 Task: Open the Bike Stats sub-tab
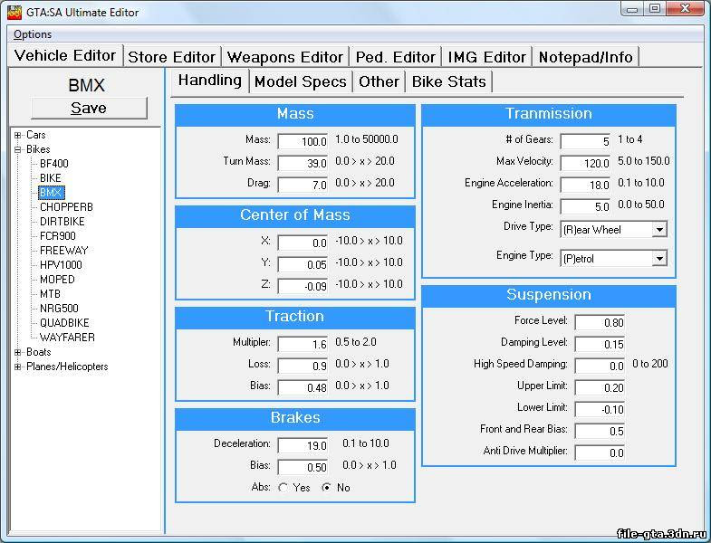[x=449, y=81]
